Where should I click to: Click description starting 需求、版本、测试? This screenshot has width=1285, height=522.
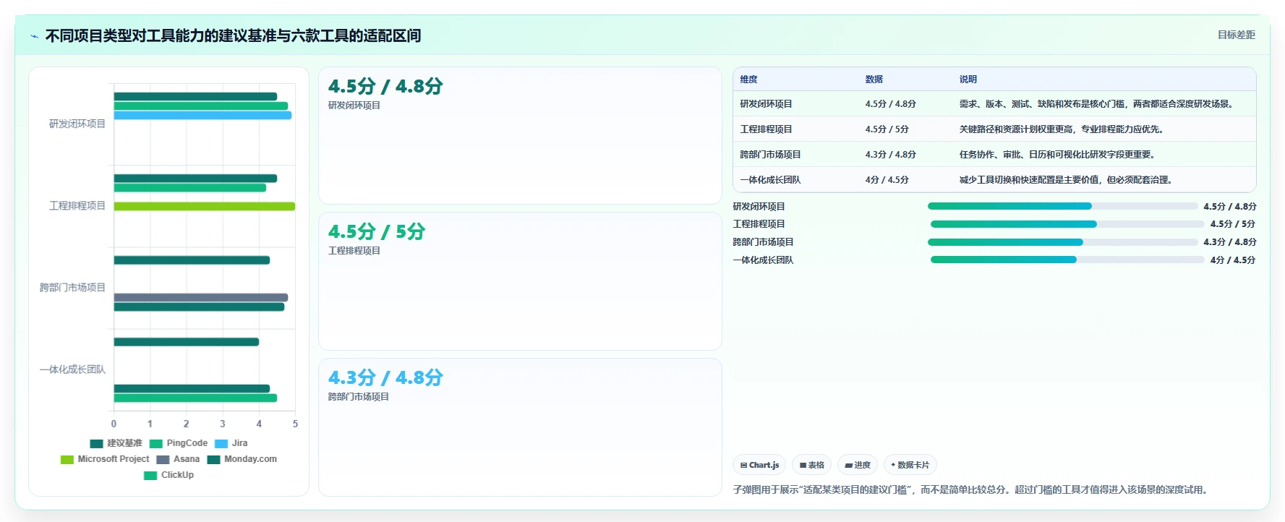point(1096,104)
